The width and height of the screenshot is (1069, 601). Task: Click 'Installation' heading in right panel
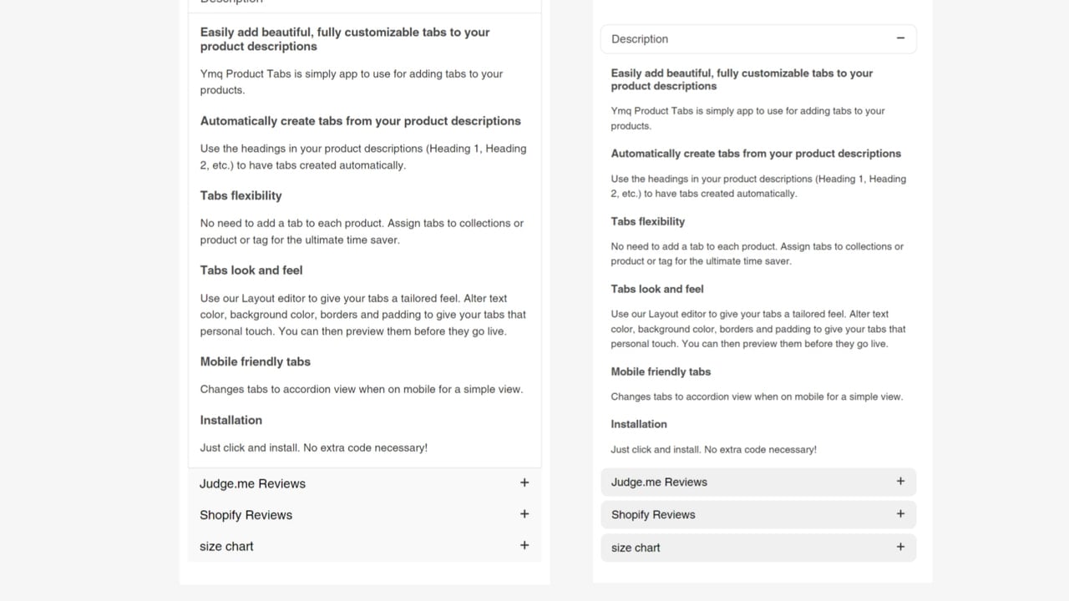pyautogui.click(x=639, y=424)
